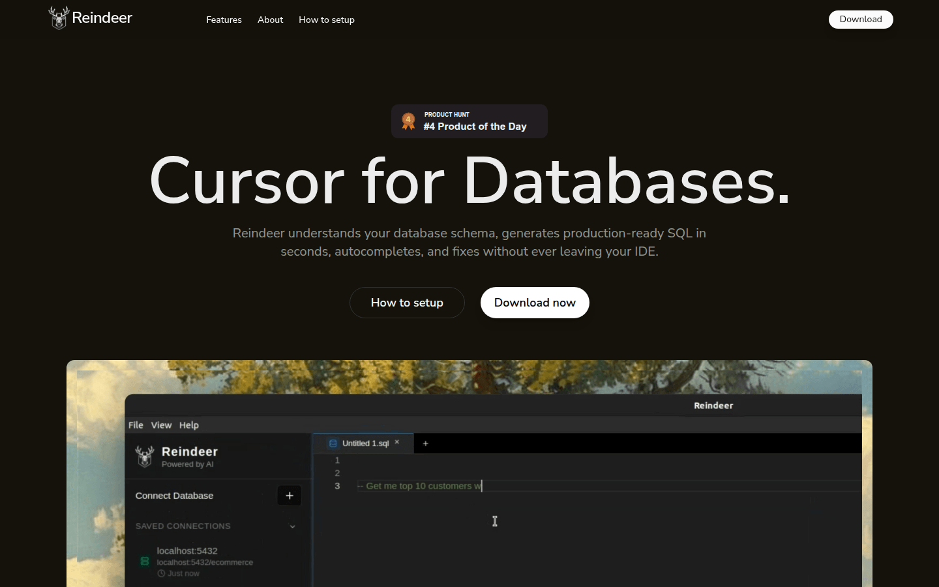Select the Untitled 1.sql tab

click(365, 444)
